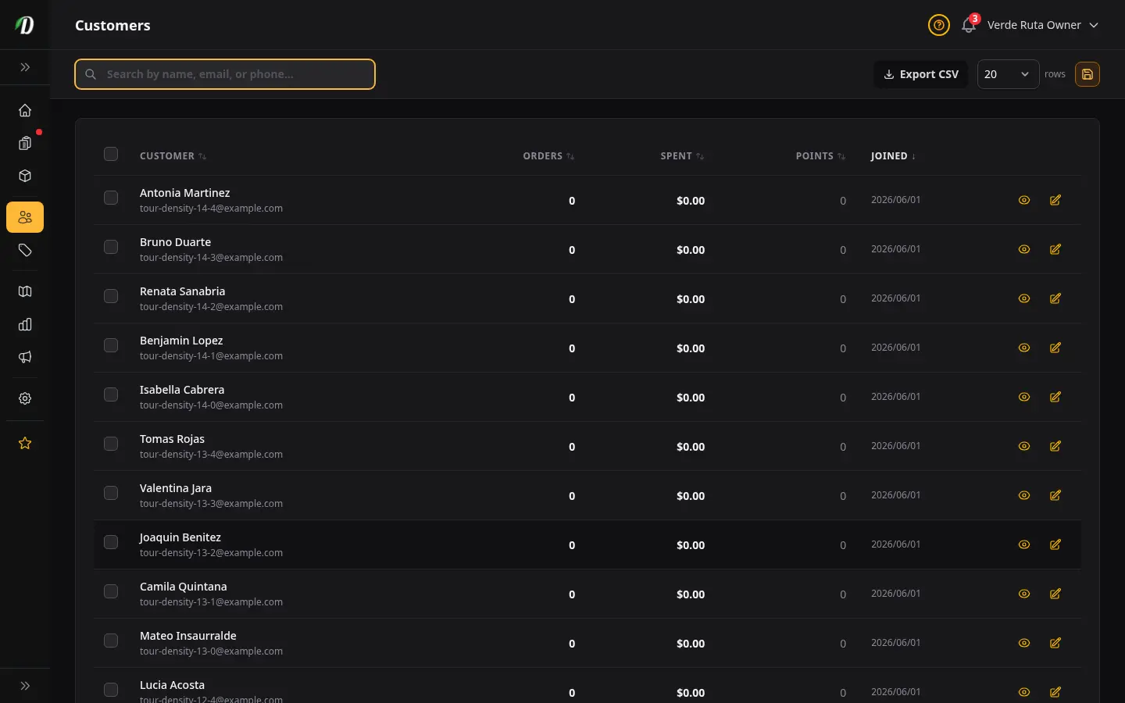Sort table by POINTS column

click(820, 156)
